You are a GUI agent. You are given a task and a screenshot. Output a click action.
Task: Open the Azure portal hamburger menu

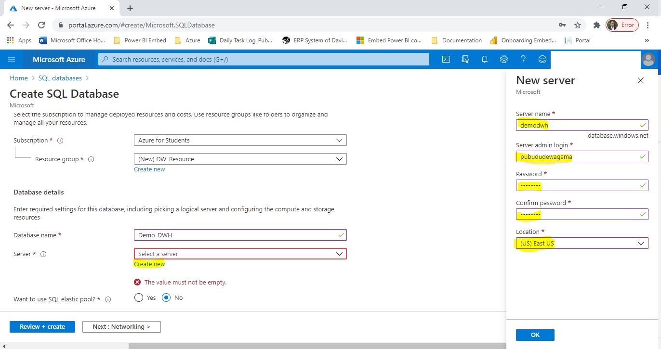click(x=12, y=59)
